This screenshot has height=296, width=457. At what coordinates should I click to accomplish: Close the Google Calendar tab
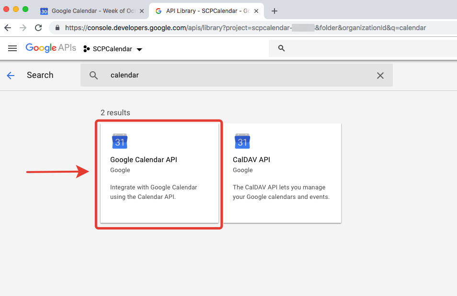(x=142, y=11)
